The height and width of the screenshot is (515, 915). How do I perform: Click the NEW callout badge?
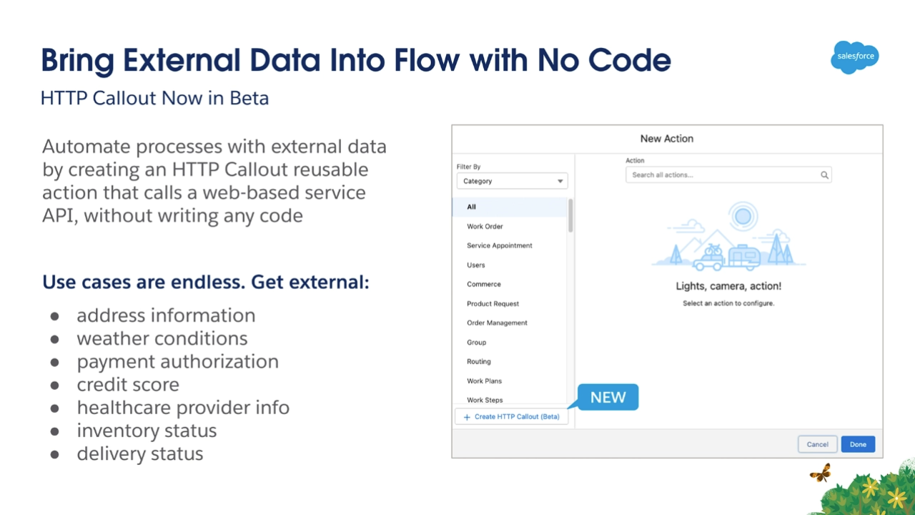click(607, 398)
